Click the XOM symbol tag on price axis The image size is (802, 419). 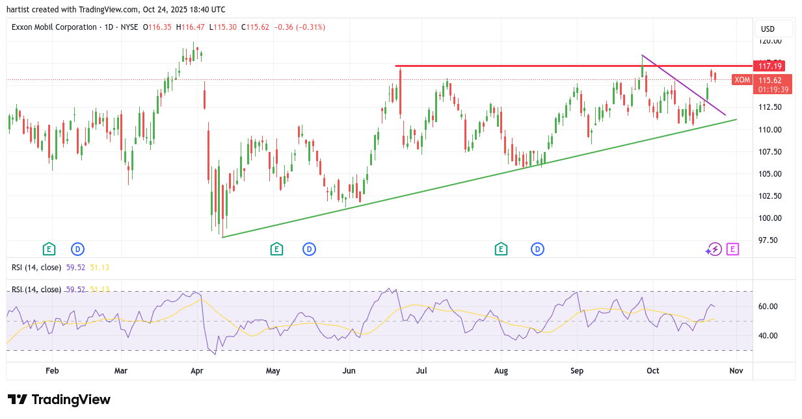click(x=742, y=80)
